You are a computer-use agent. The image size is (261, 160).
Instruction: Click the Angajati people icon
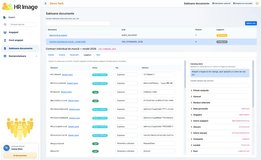tap(5, 32)
